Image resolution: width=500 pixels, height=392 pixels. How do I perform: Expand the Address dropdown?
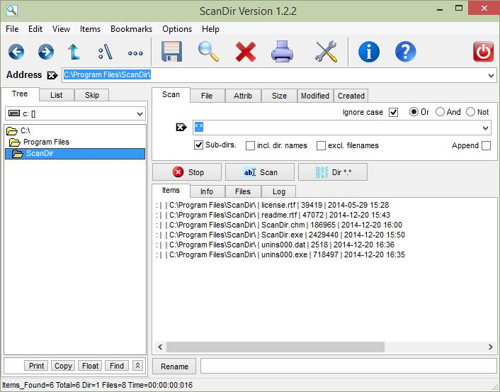[x=491, y=76]
